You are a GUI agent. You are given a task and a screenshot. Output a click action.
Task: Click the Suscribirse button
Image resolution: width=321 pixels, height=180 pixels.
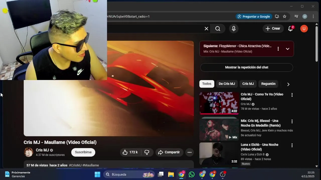coord(83,152)
